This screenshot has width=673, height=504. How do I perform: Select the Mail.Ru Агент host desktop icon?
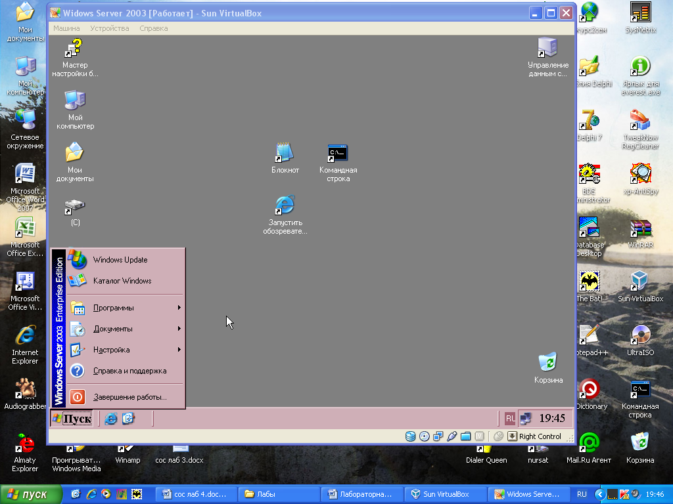[589, 448]
